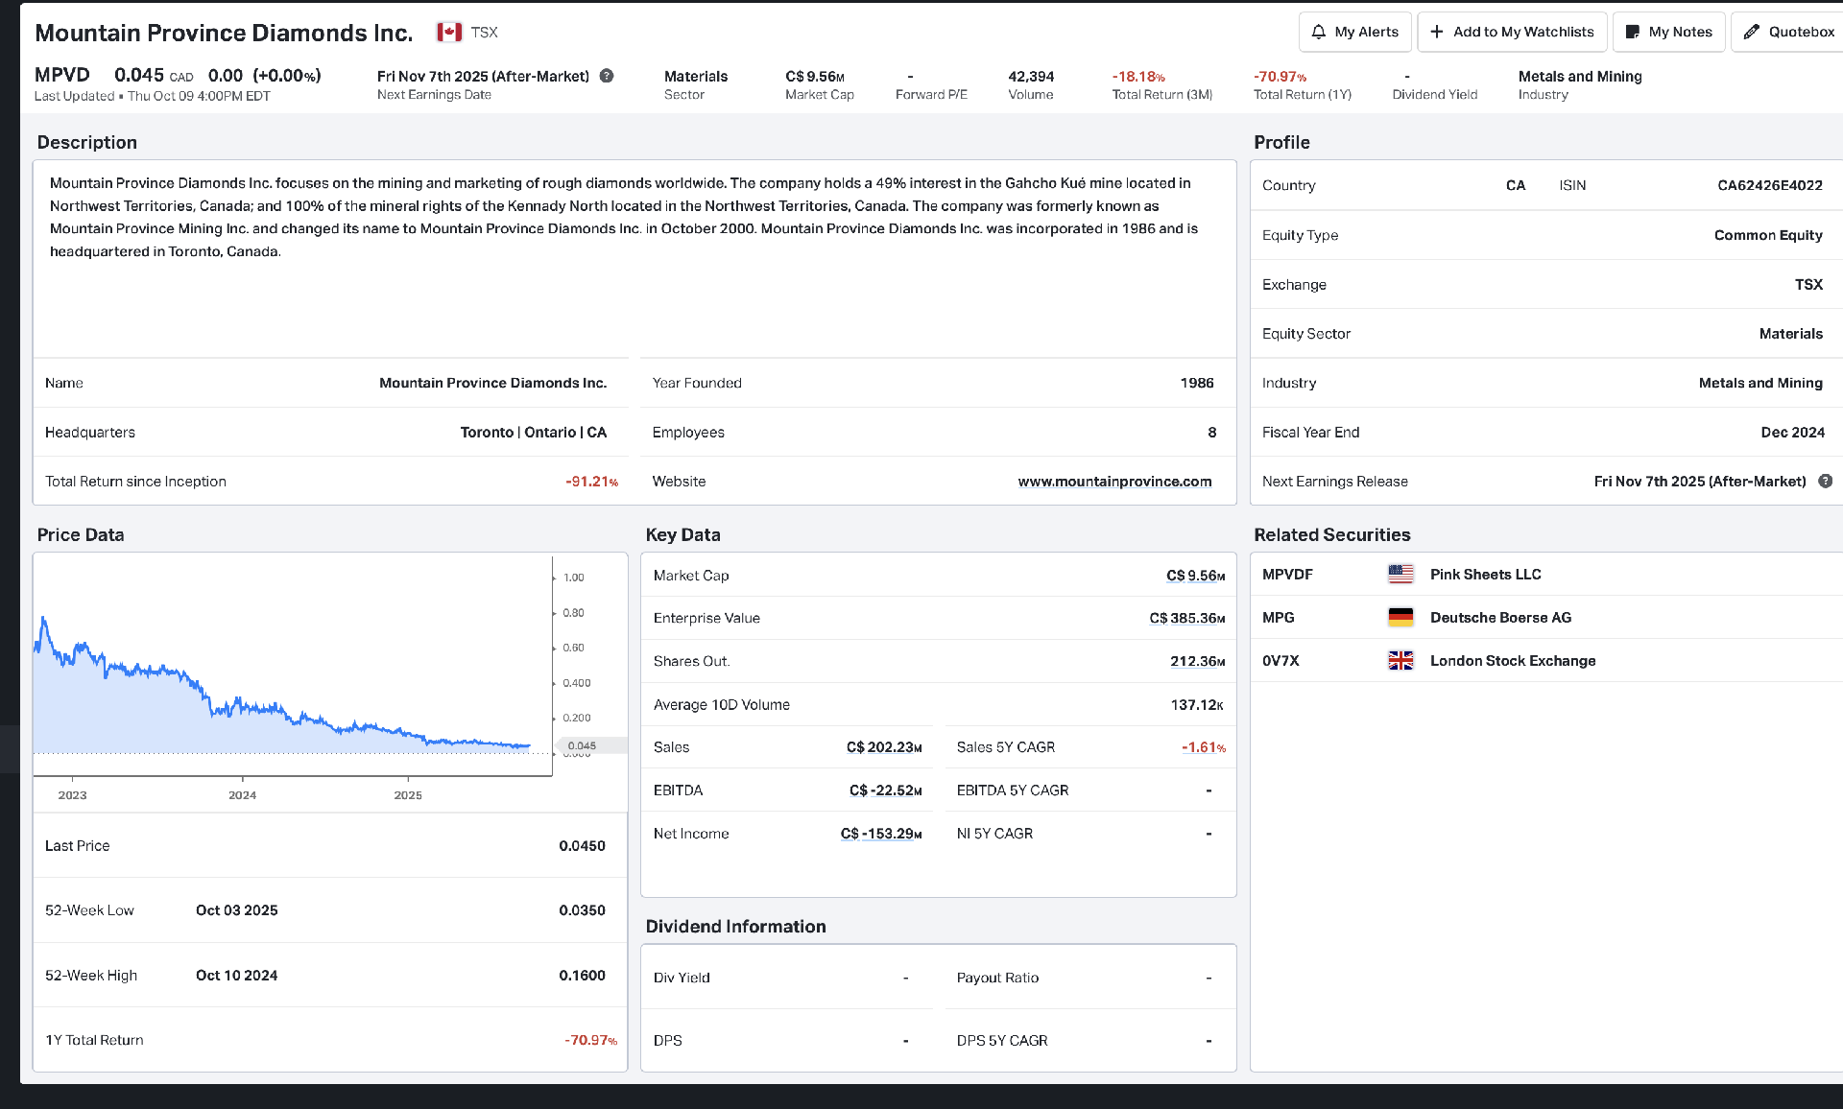Viewport: 1843px width, 1109px height.
Task: Click the plus icon for Add to Watchlists
Action: (1437, 32)
